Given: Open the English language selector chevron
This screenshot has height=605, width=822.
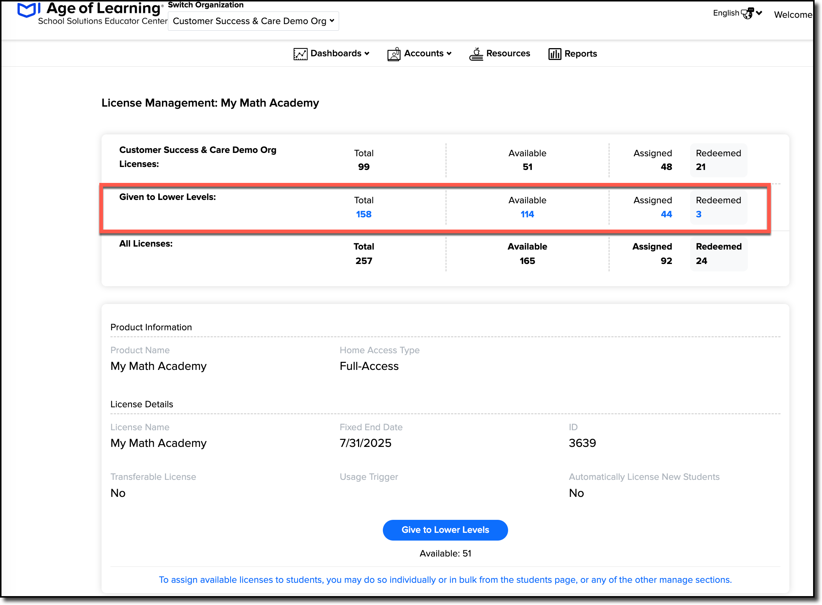Looking at the screenshot, I should point(759,13).
